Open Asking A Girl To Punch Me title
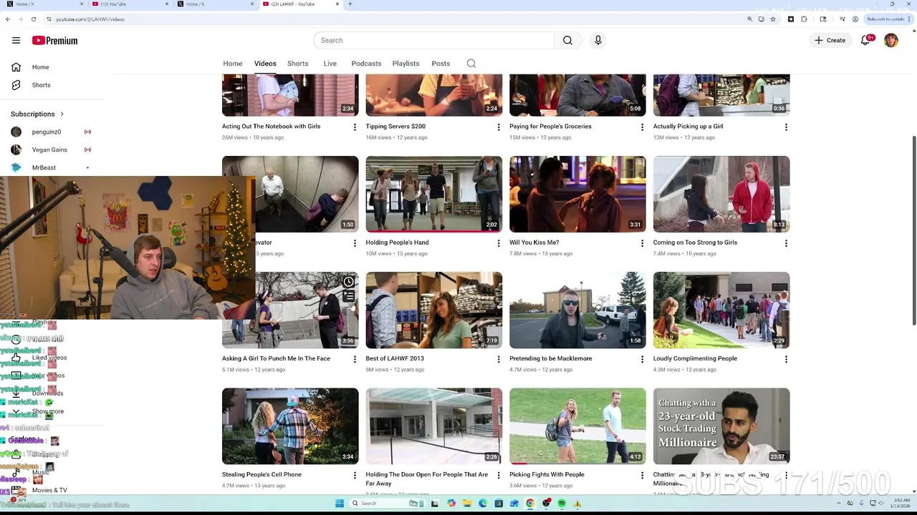The image size is (917, 515). (276, 358)
